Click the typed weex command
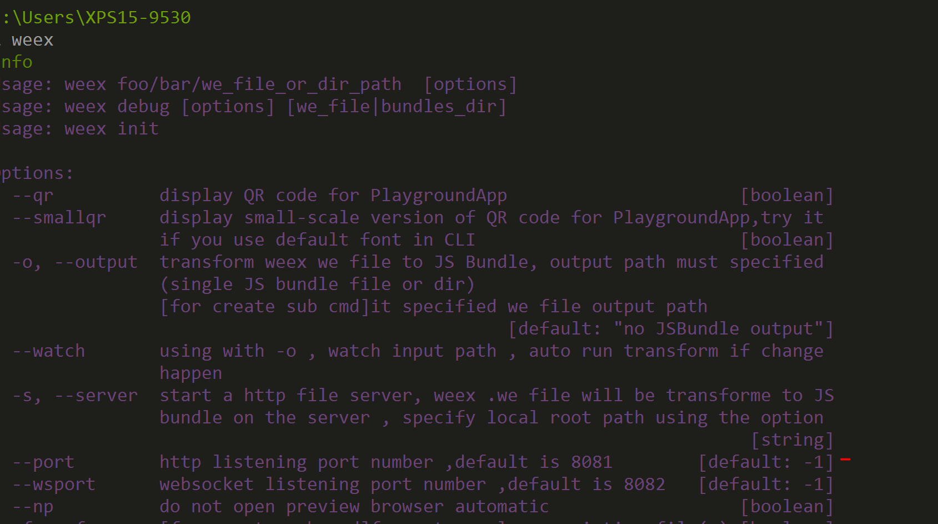The image size is (938, 524). 32,40
